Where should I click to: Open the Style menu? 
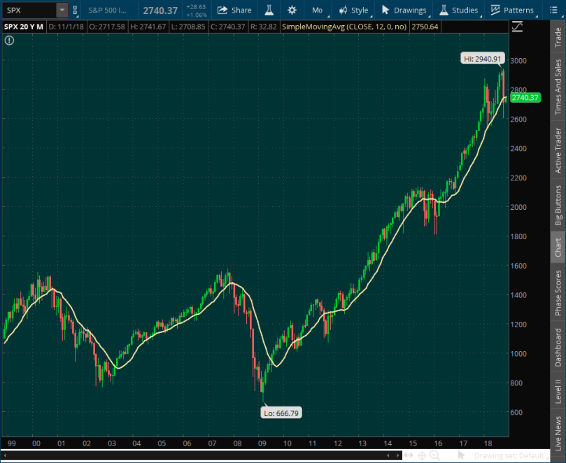(x=353, y=10)
